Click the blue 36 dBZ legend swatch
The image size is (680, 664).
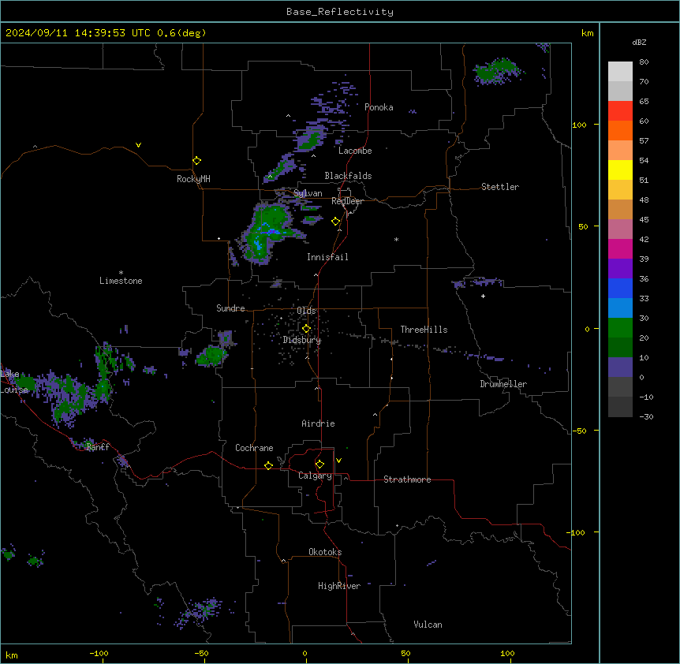[620, 288]
